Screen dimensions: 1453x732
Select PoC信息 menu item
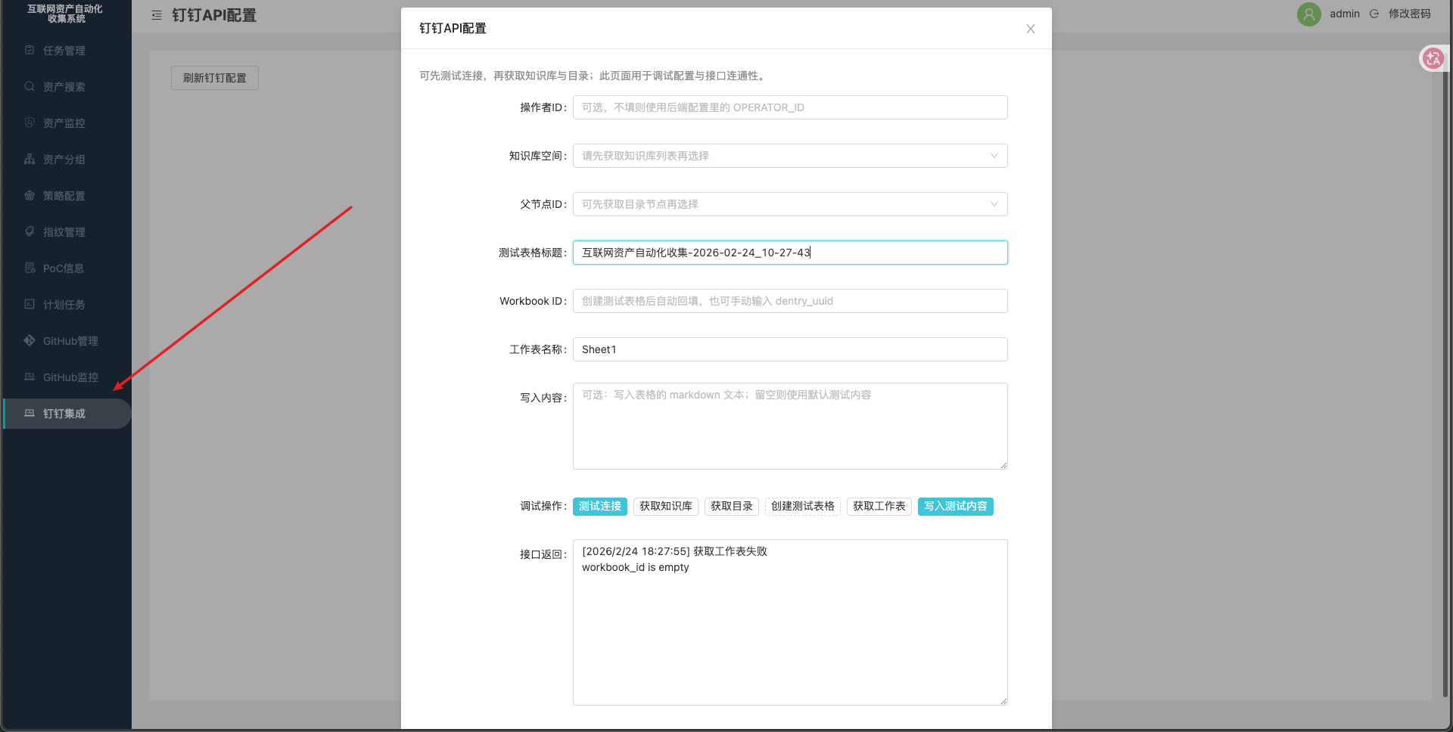(67, 268)
